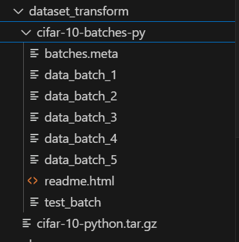Open the batches.meta file
The height and width of the screenshot is (242, 239).
pos(81,53)
